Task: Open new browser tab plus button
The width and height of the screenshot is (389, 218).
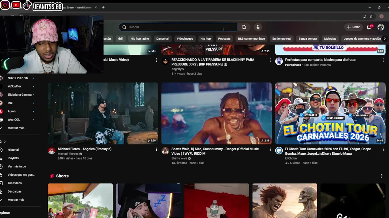Action: click(103, 8)
